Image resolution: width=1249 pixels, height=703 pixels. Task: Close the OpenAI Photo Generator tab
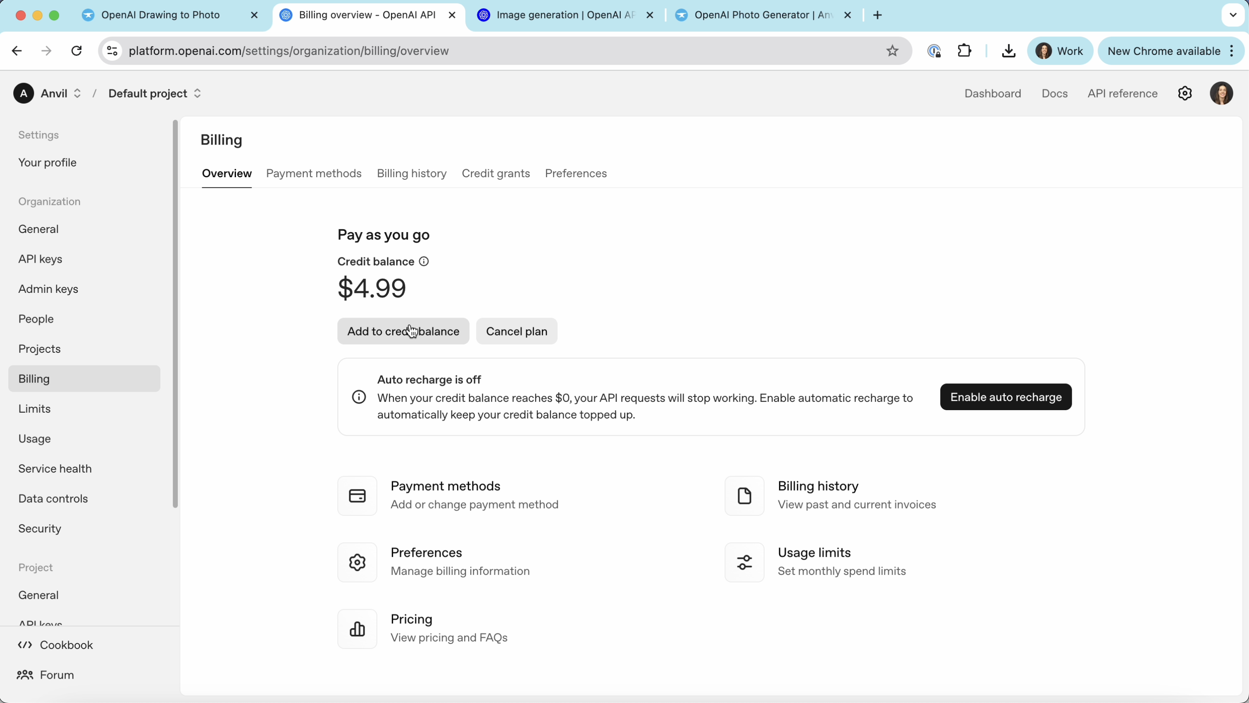(x=848, y=16)
